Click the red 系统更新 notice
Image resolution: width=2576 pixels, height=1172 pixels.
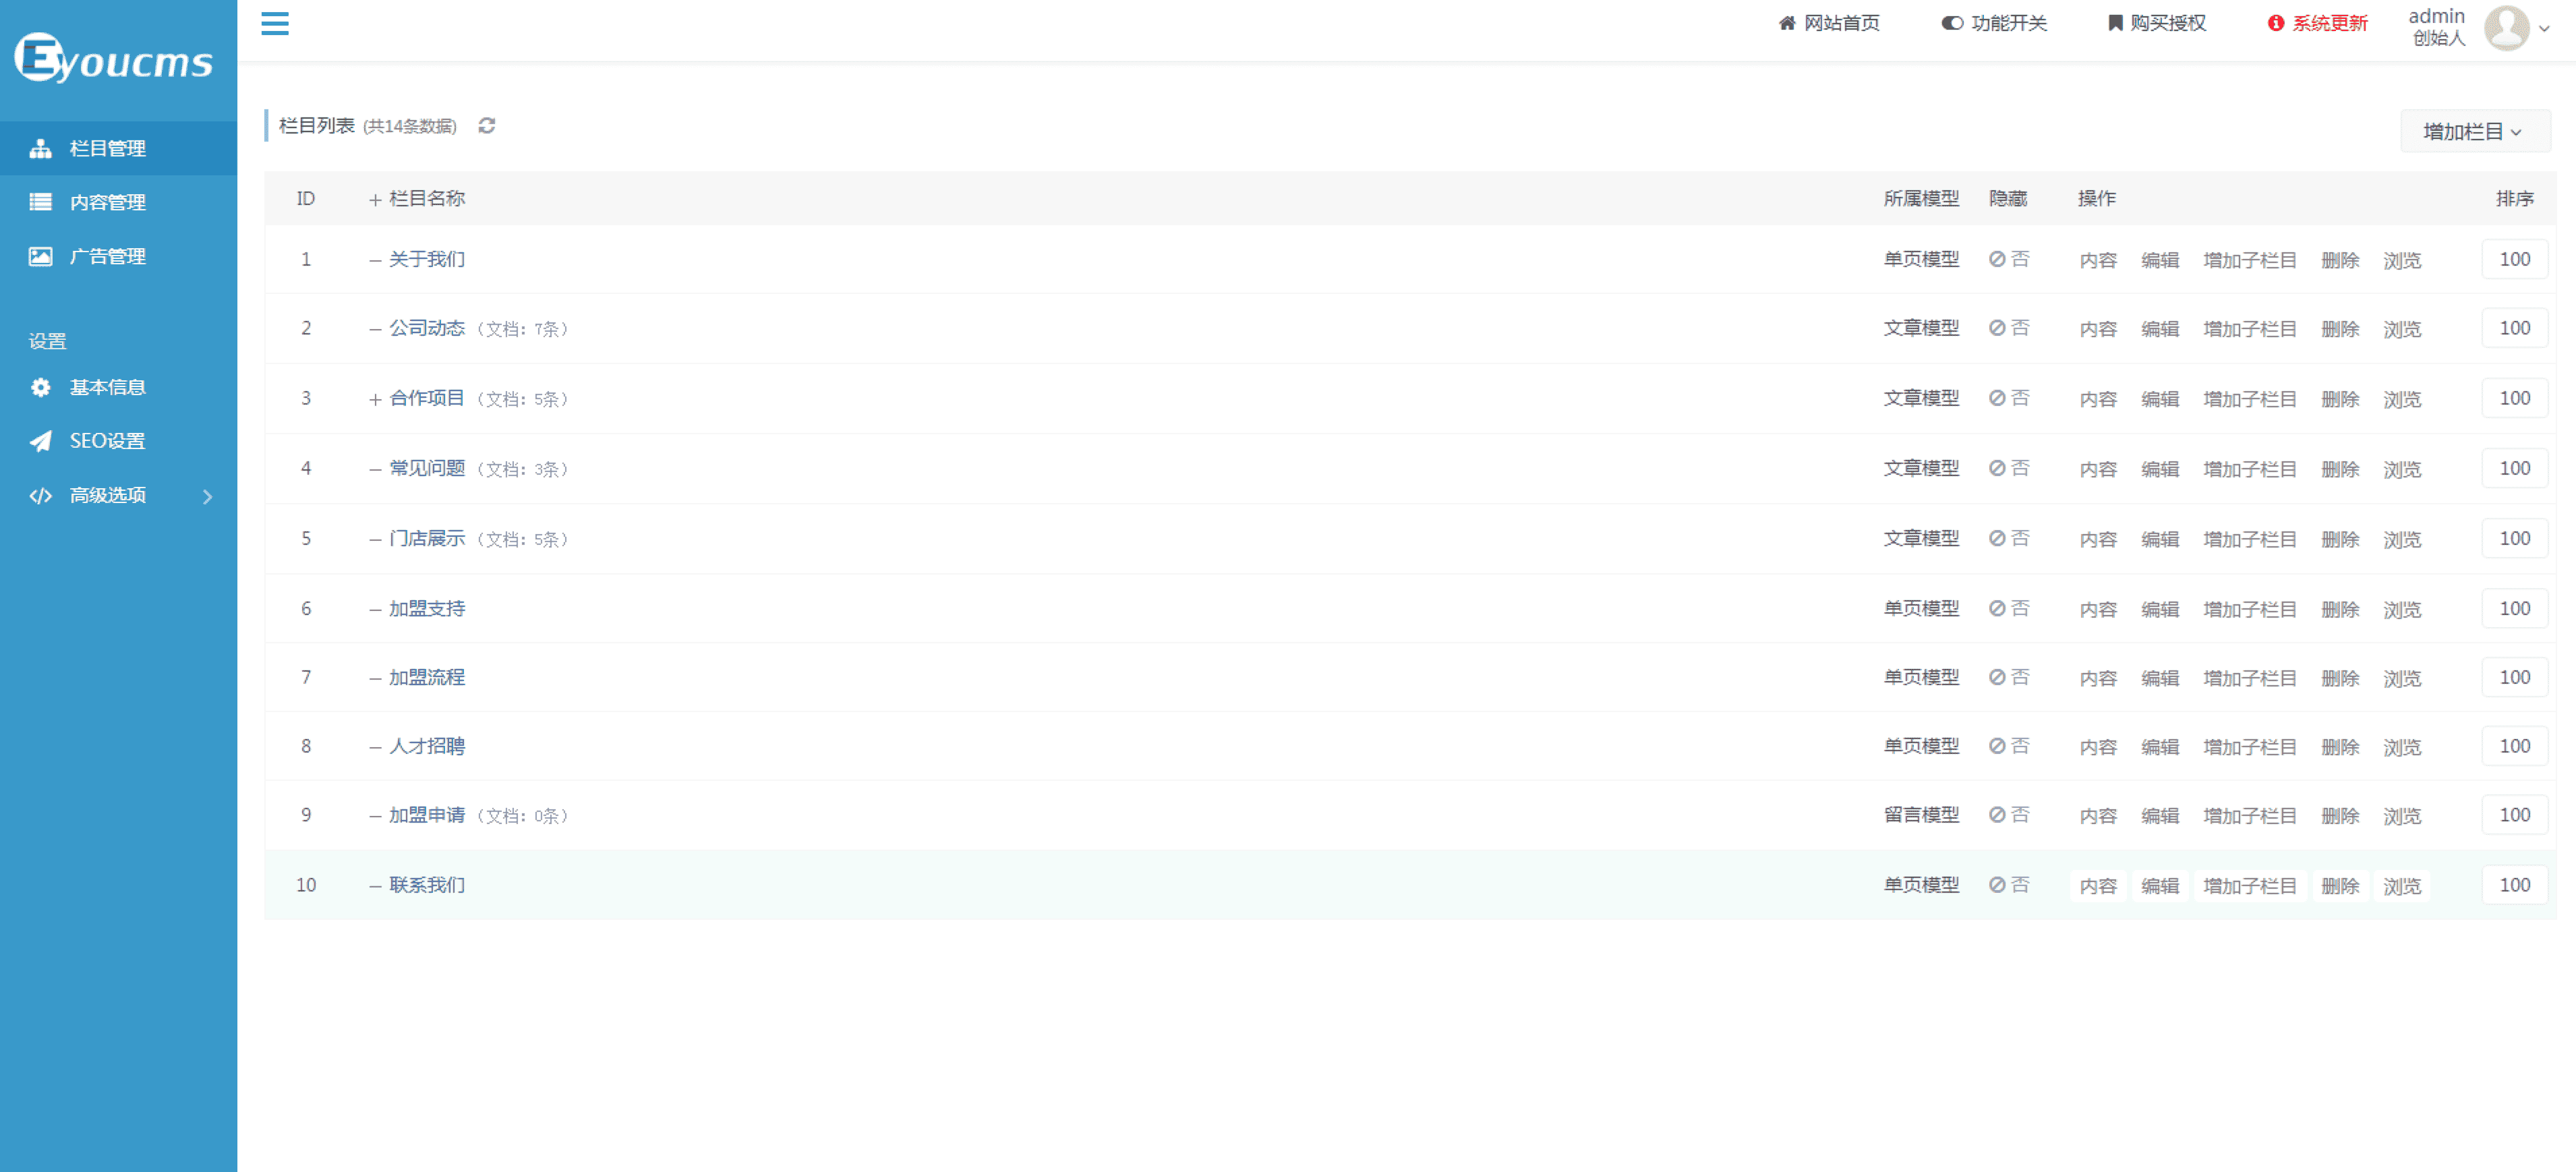pyautogui.click(x=2317, y=23)
